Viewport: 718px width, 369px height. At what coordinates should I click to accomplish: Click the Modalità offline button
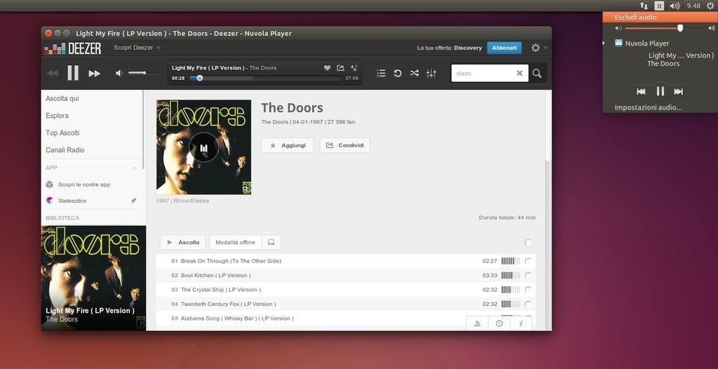pyautogui.click(x=236, y=242)
